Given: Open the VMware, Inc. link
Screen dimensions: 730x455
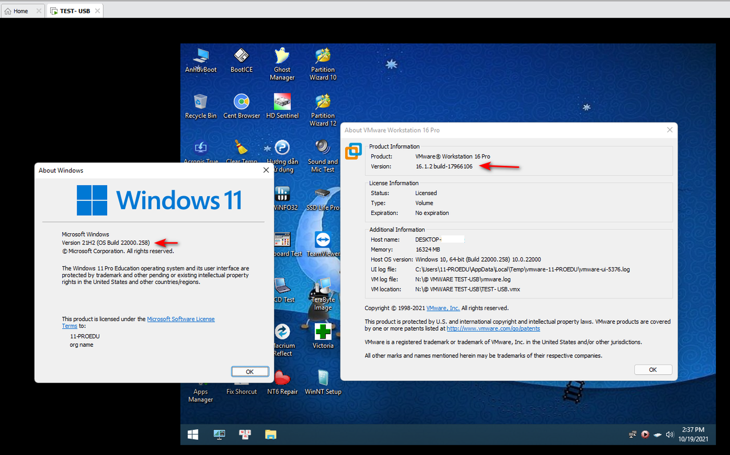Looking at the screenshot, I should click(443, 308).
